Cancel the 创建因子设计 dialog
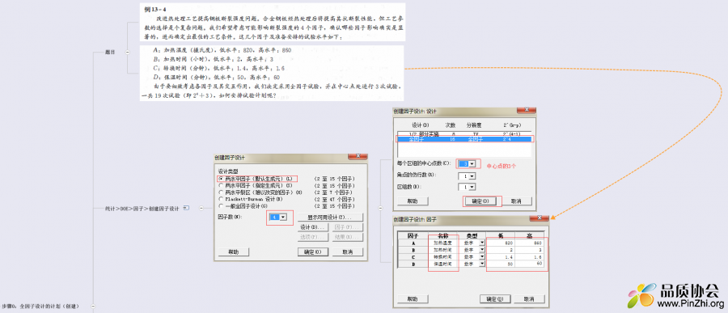The image size is (728, 313). (x=347, y=252)
